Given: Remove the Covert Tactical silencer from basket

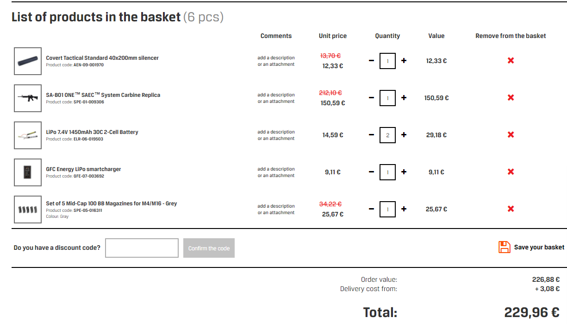Looking at the screenshot, I should coord(511,61).
